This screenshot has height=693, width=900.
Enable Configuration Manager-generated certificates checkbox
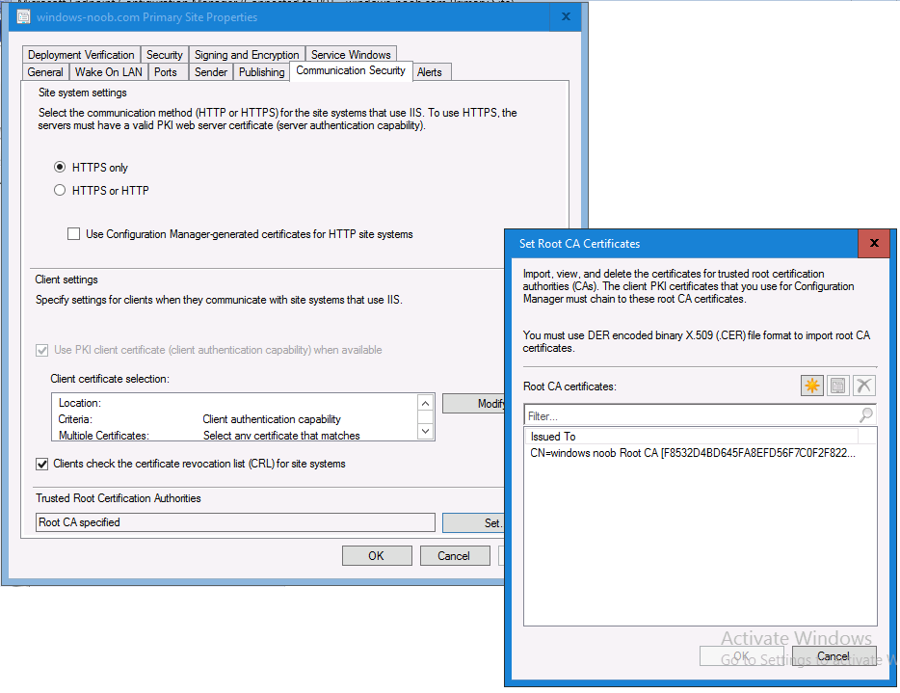pyautogui.click(x=73, y=233)
